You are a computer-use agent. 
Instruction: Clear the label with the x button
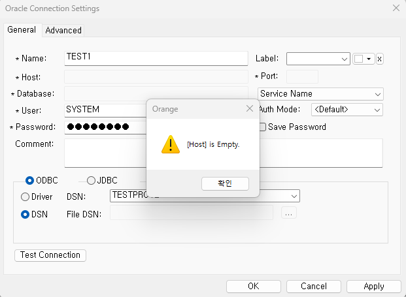click(x=379, y=59)
